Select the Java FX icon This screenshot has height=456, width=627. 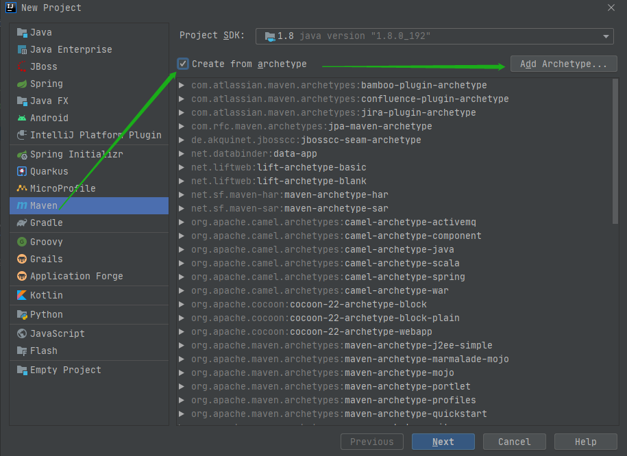click(x=22, y=101)
